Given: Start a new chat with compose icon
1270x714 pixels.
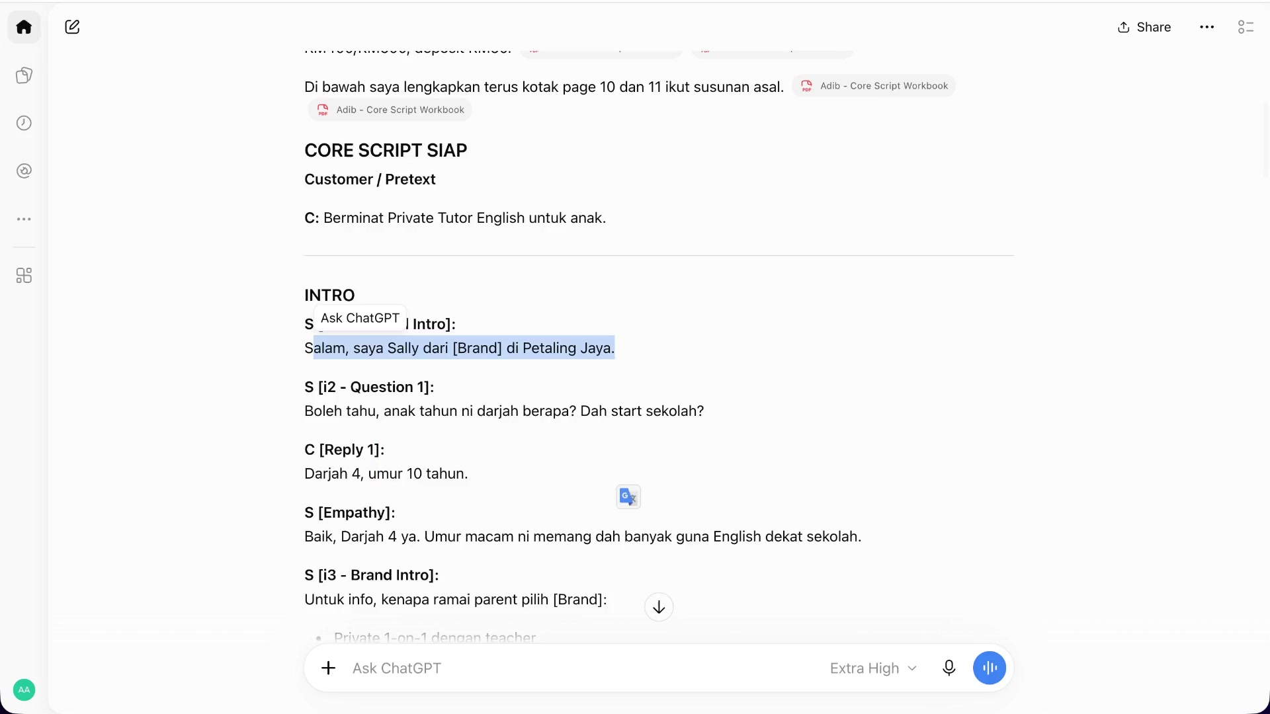Looking at the screenshot, I should coord(72,27).
